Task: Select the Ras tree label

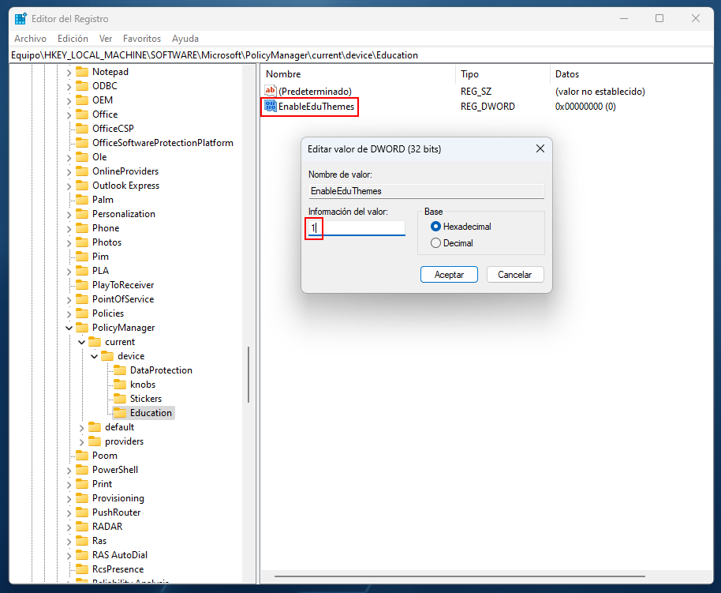Action: 99,541
